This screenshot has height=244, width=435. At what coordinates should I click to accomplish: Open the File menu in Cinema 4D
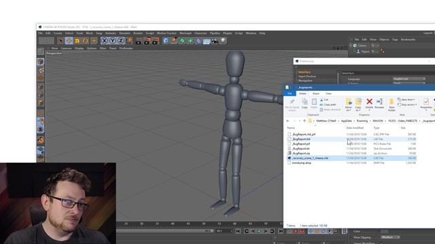[41, 33]
